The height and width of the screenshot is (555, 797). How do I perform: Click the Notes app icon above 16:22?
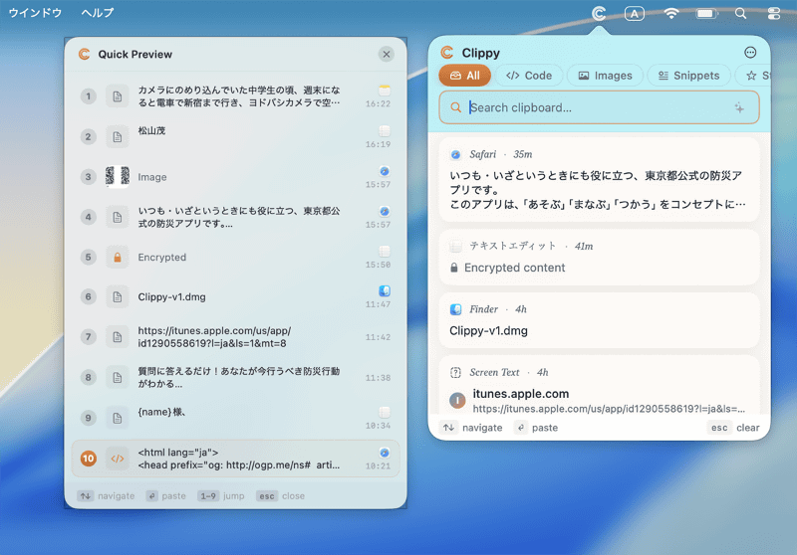pos(385,91)
